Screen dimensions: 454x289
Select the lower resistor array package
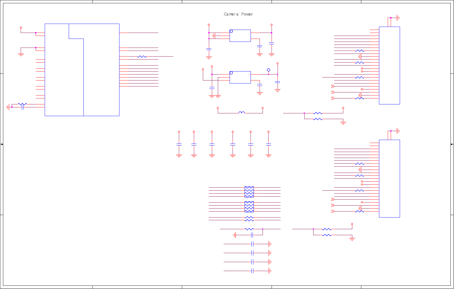click(x=249, y=207)
